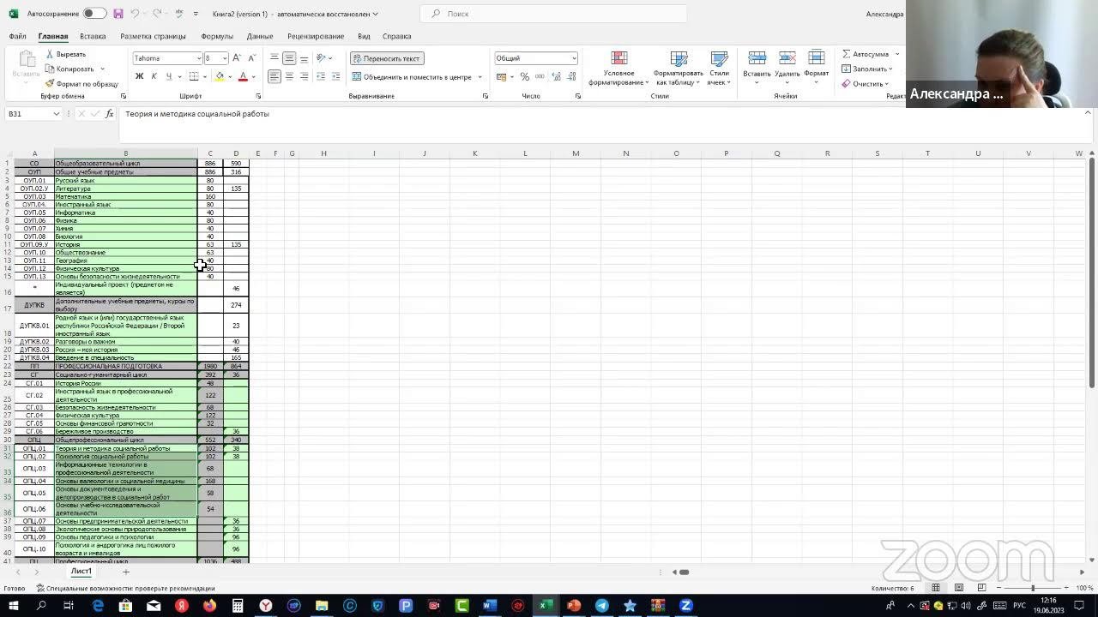Increase font size with the large A button
This screenshot has width=1098, height=617.
coord(238,58)
